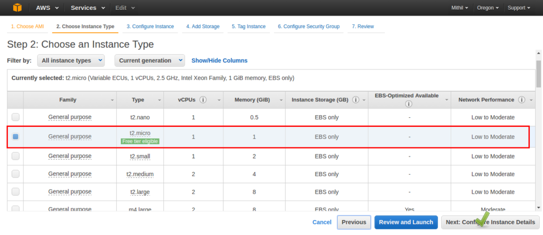
Task: Click the Network Performance info icon
Action: click(522, 100)
